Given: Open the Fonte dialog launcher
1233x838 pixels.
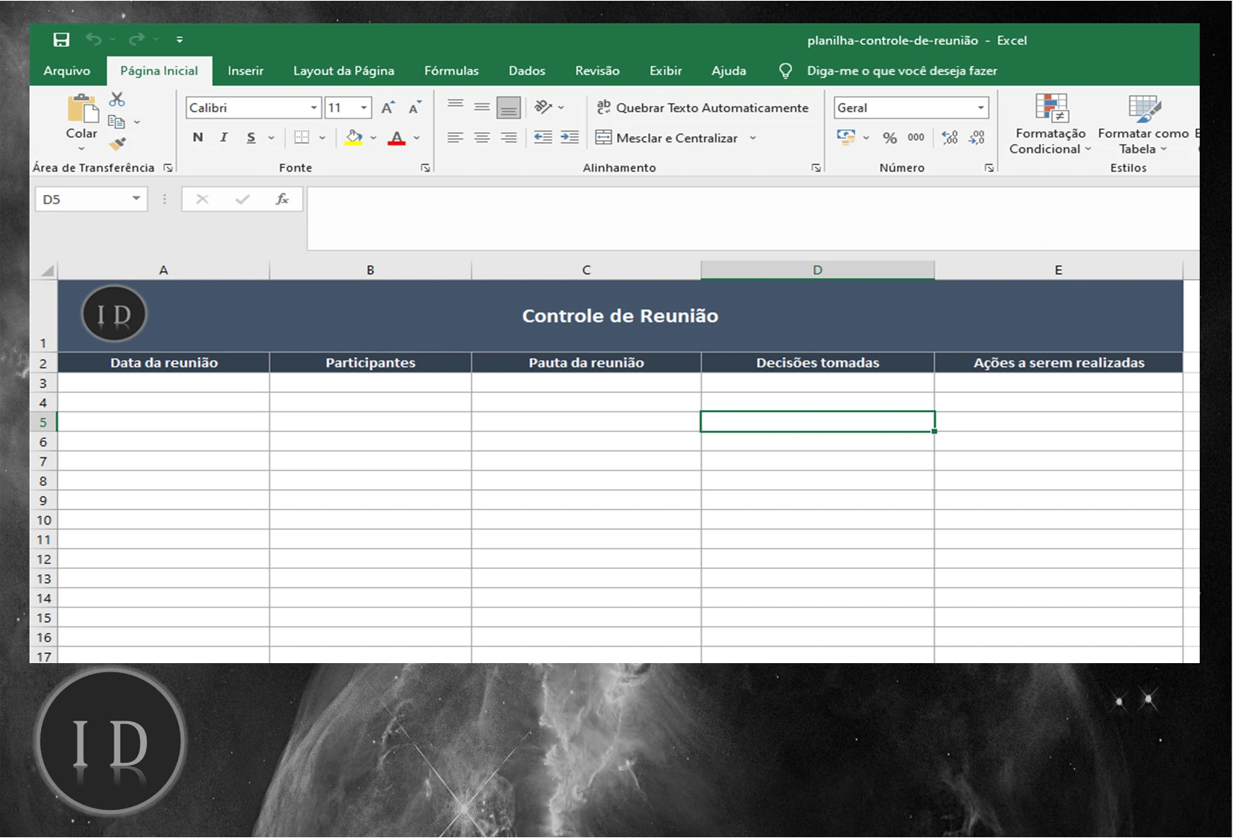Looking at the screenshot, I should coord(425,168).
